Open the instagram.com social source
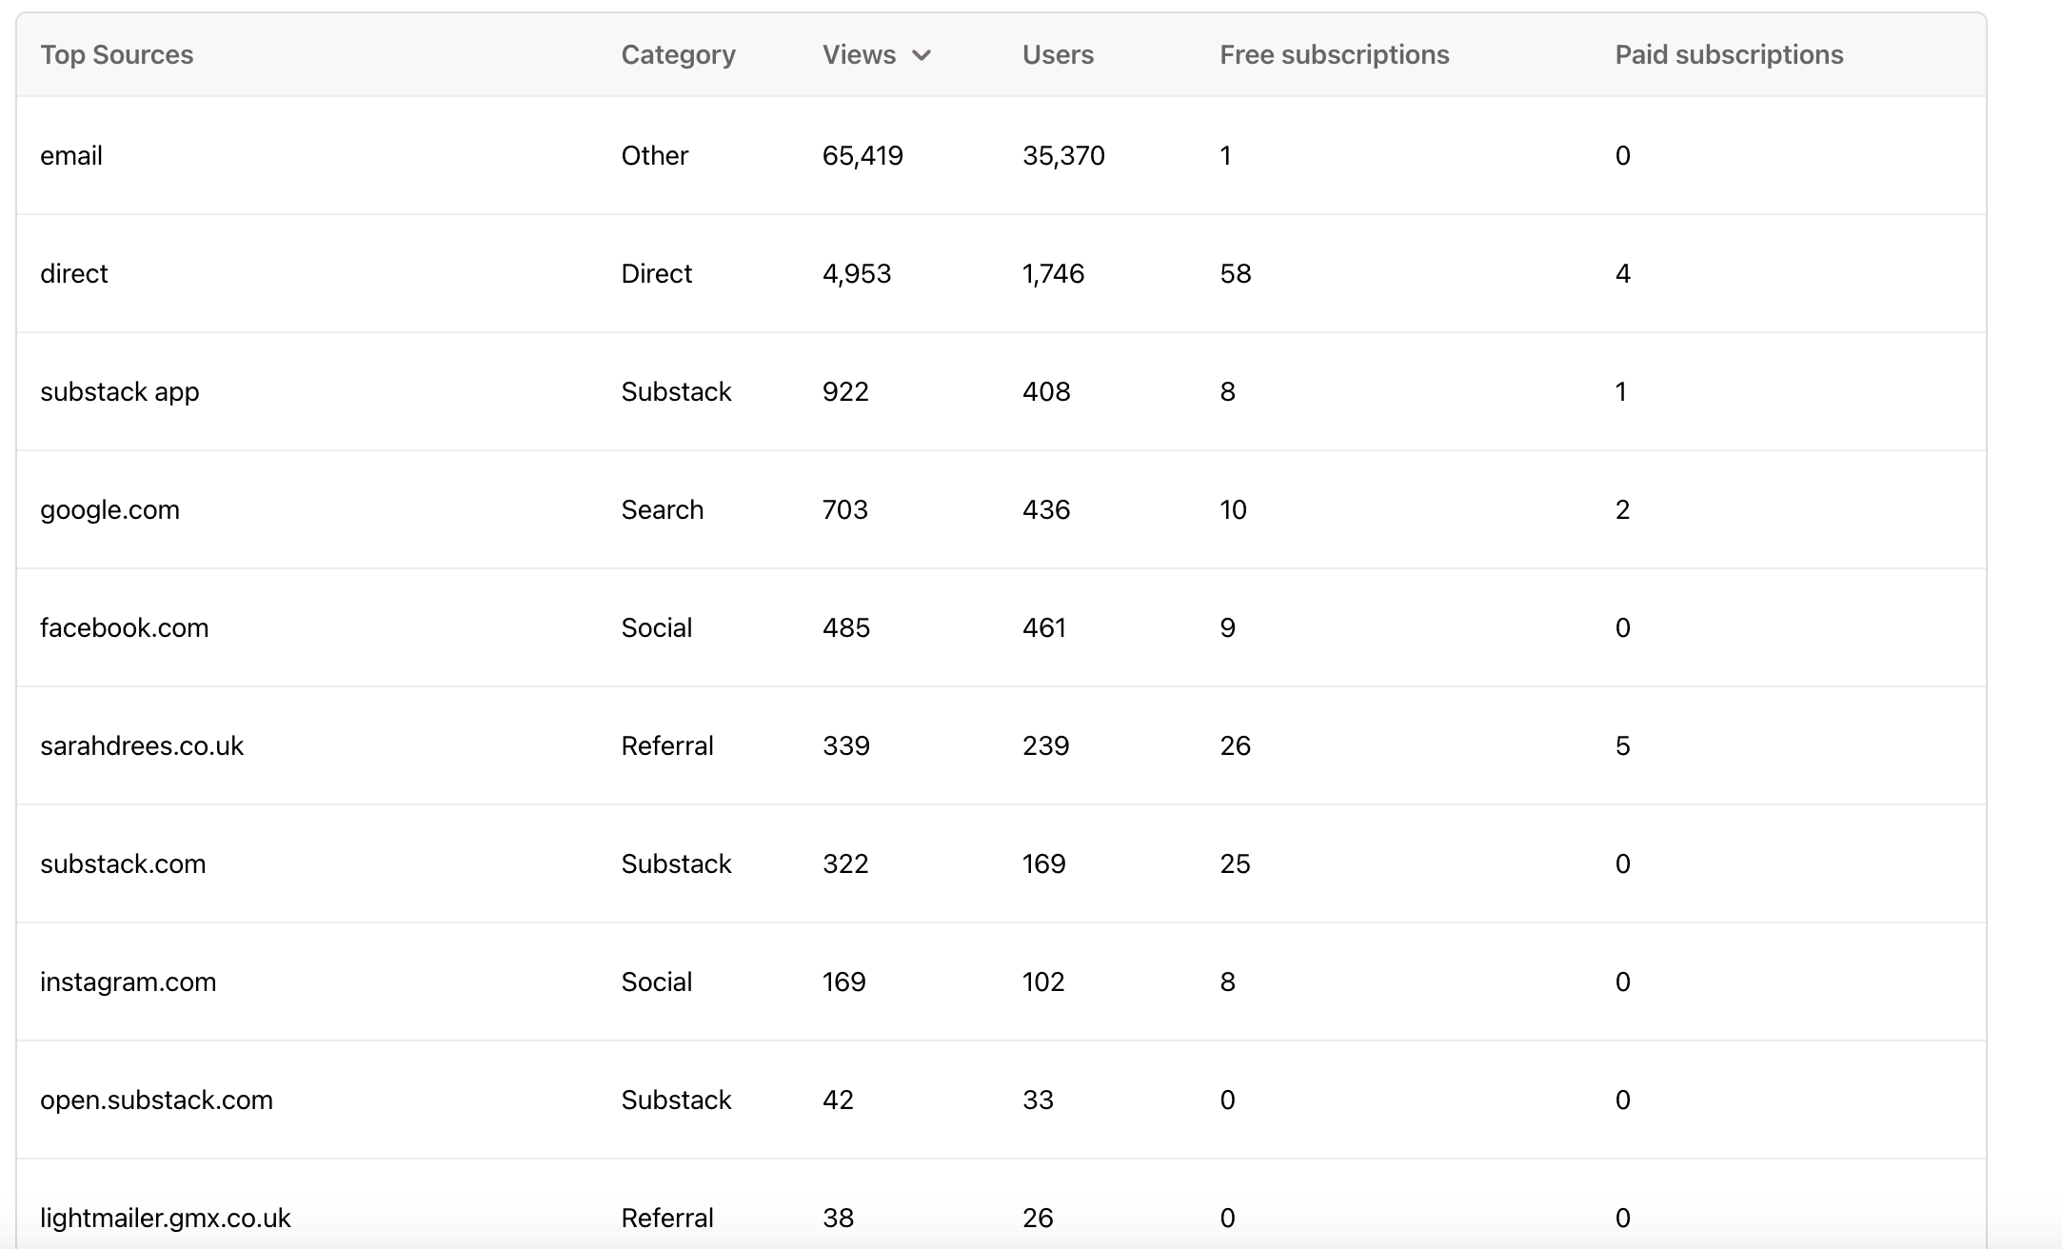The width and height of the screenshot is (2062, 1249). [128, 981]
